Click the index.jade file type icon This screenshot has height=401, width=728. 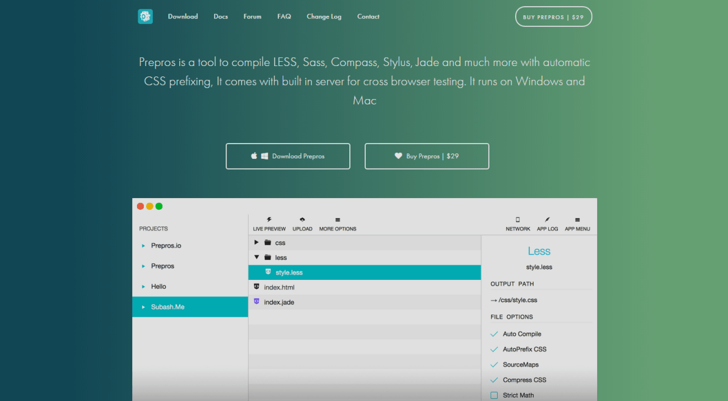point(256,302)
